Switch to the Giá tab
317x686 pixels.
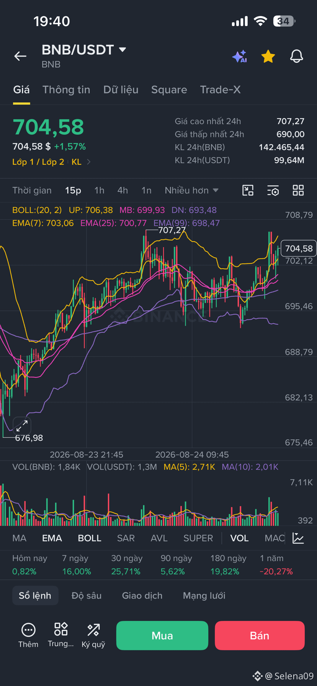21,90
